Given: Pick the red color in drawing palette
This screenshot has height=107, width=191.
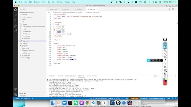Looking at the screenshot, I should pyautogui.click(x=165, y=83).
